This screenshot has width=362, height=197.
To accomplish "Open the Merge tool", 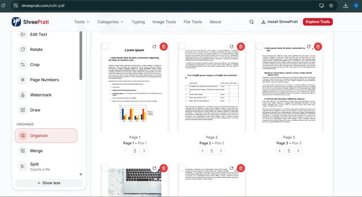I will (46, 151).
